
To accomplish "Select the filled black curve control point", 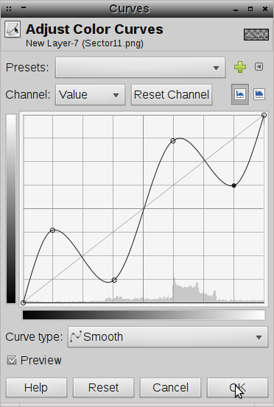I will click(233, 185).
